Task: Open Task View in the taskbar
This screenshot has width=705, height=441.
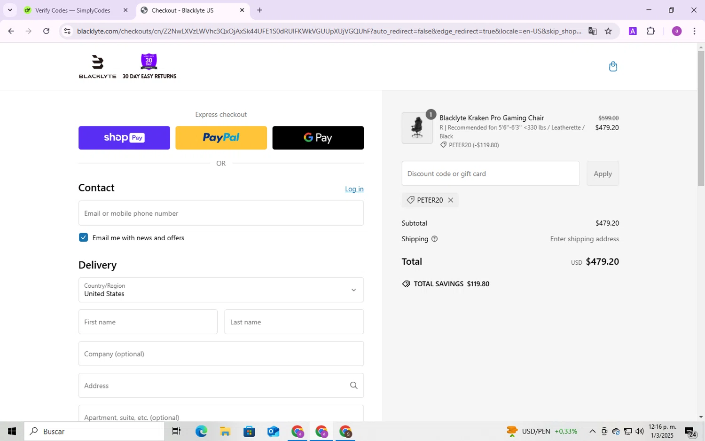Action: tap(176, 431)
